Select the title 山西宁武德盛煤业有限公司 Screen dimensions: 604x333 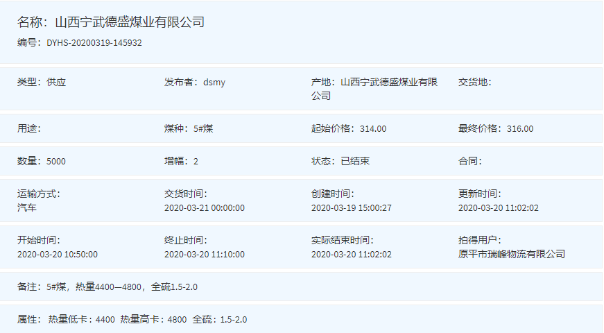point(130,22)
